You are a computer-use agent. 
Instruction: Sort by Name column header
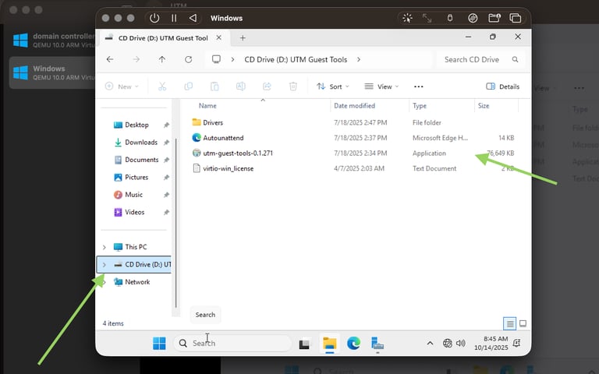pos(207,106)
